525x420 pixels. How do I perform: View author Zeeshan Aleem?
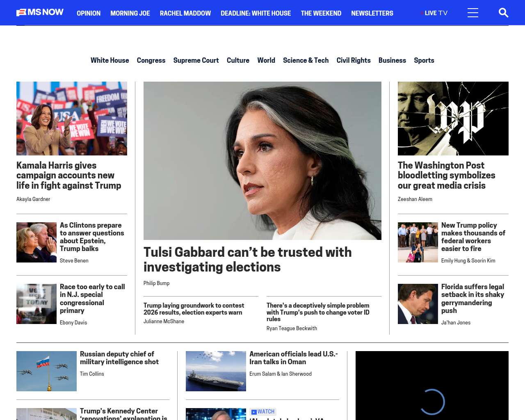tap(415, 199)
